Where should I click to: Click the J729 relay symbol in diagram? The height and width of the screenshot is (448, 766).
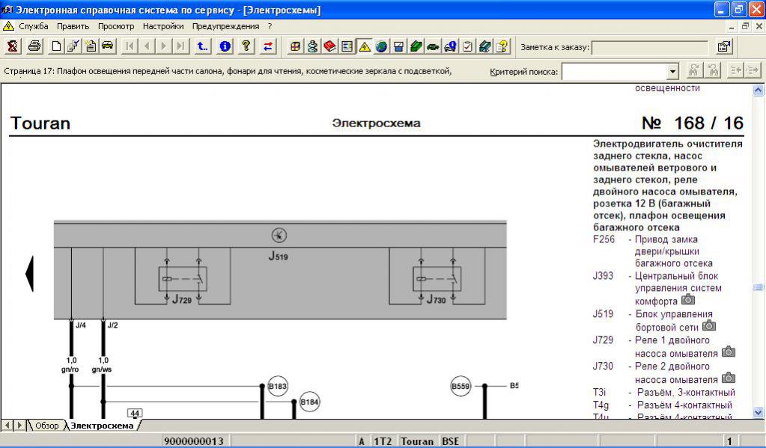183,279
